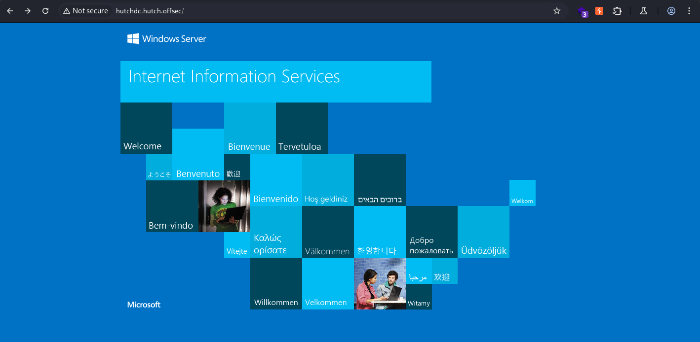This screenshot has height=342, width=700.
Task: Open the purple extension with badge 3
Action: point(583,11)
